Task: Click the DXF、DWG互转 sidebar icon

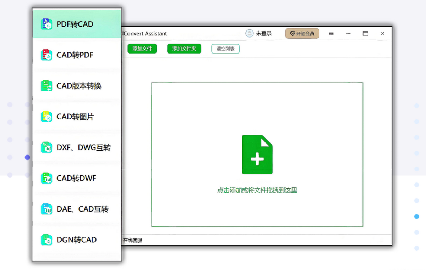Action: [x=47, y=147]
